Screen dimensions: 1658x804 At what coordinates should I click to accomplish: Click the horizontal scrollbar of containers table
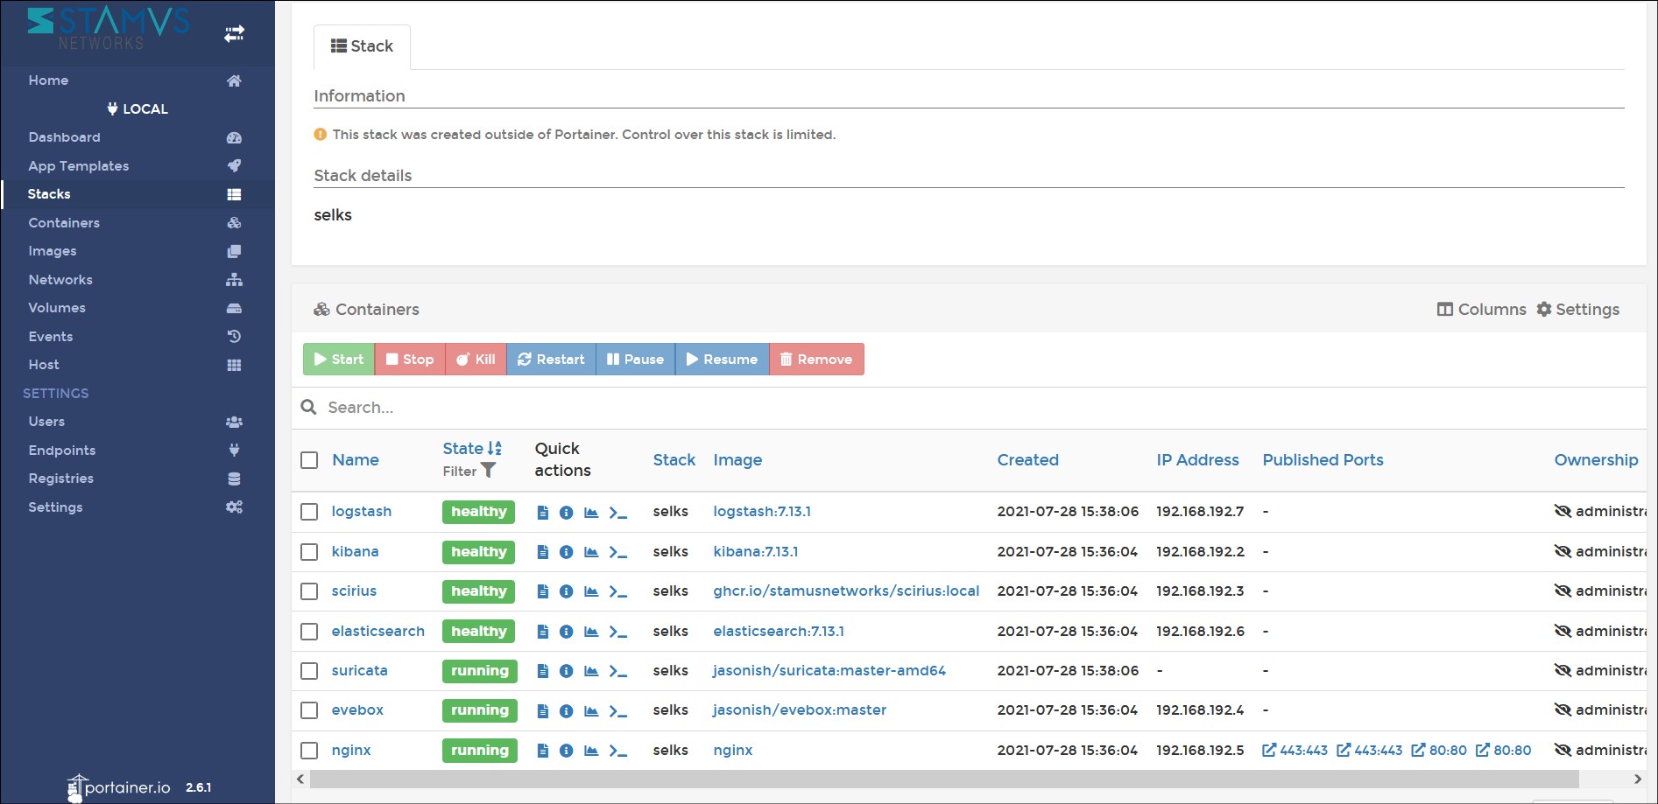tap(944, 779)
